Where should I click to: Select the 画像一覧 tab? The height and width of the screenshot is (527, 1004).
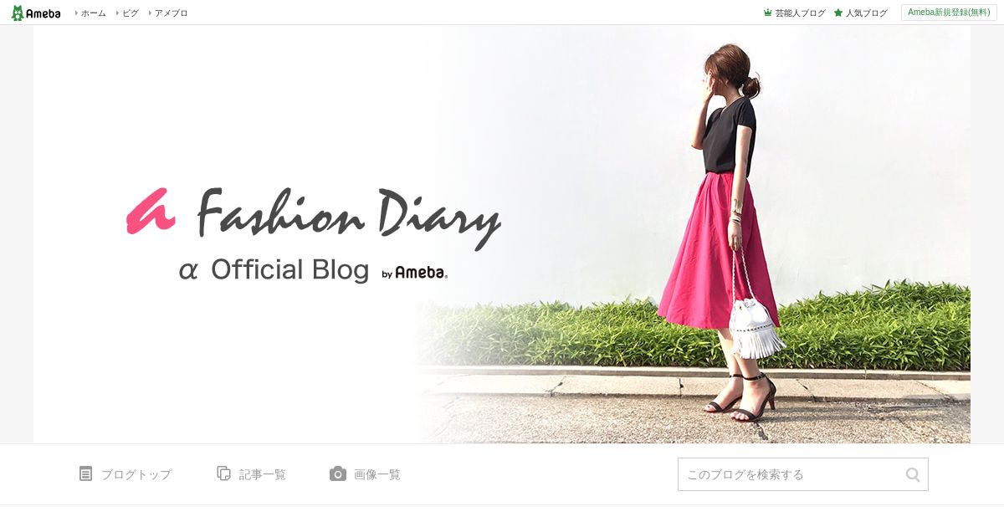point(365,474)
